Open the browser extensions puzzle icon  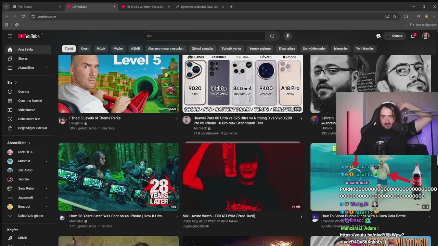click(x=406, y=16)
